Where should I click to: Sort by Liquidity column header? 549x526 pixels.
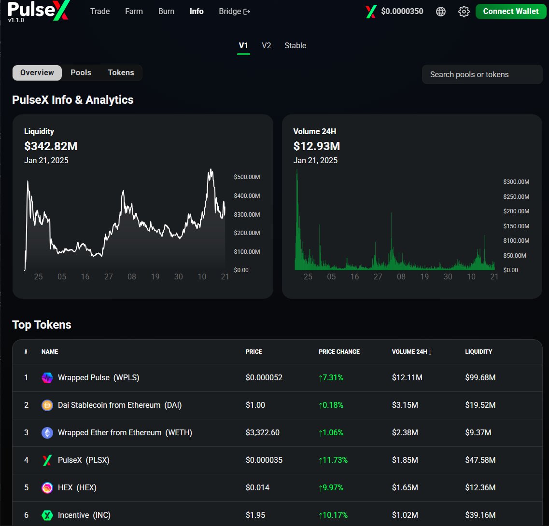[x=479, y=352]
